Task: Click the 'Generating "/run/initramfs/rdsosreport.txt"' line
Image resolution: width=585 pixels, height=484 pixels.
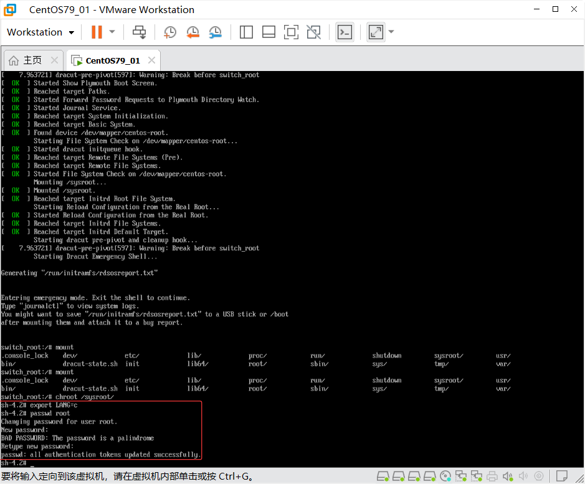Action: [79, 273]
